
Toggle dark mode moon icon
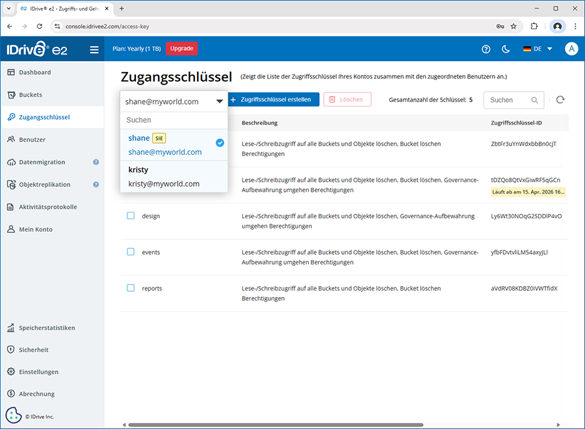(x=506, y=49)
